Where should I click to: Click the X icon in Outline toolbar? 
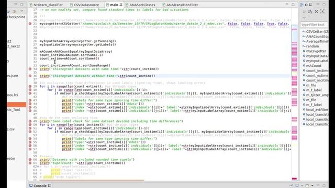click(316, 11)
